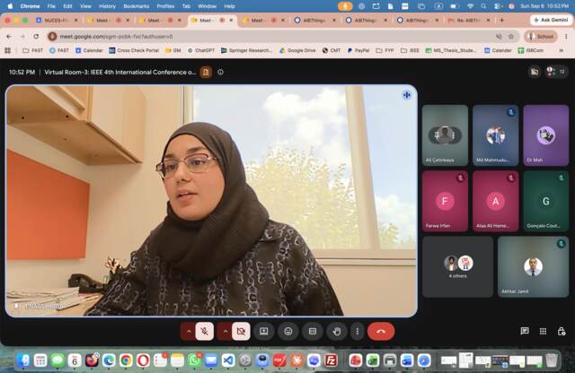This screenshot has width=575, height=373.
Task: Open WhatsApp from the Dock
Action: tap(194, 360)
